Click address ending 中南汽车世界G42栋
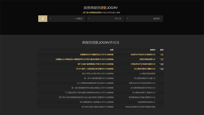The width and height of the screenshot is (204, 115). click(98, 74)
